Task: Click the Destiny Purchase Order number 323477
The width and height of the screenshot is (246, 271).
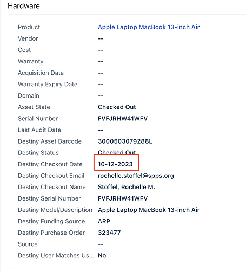Action: [x=109, y=233]
